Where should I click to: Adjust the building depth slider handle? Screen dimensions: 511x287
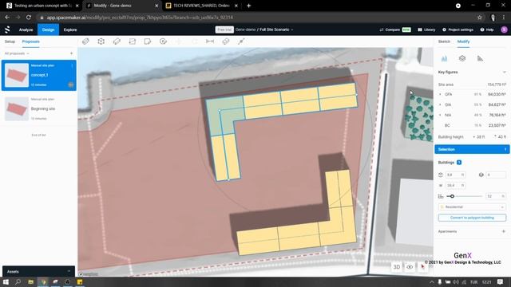(452, 196)
